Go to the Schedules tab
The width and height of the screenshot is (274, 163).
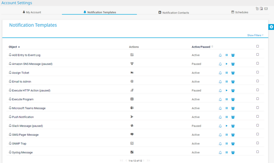pos(239,12)
